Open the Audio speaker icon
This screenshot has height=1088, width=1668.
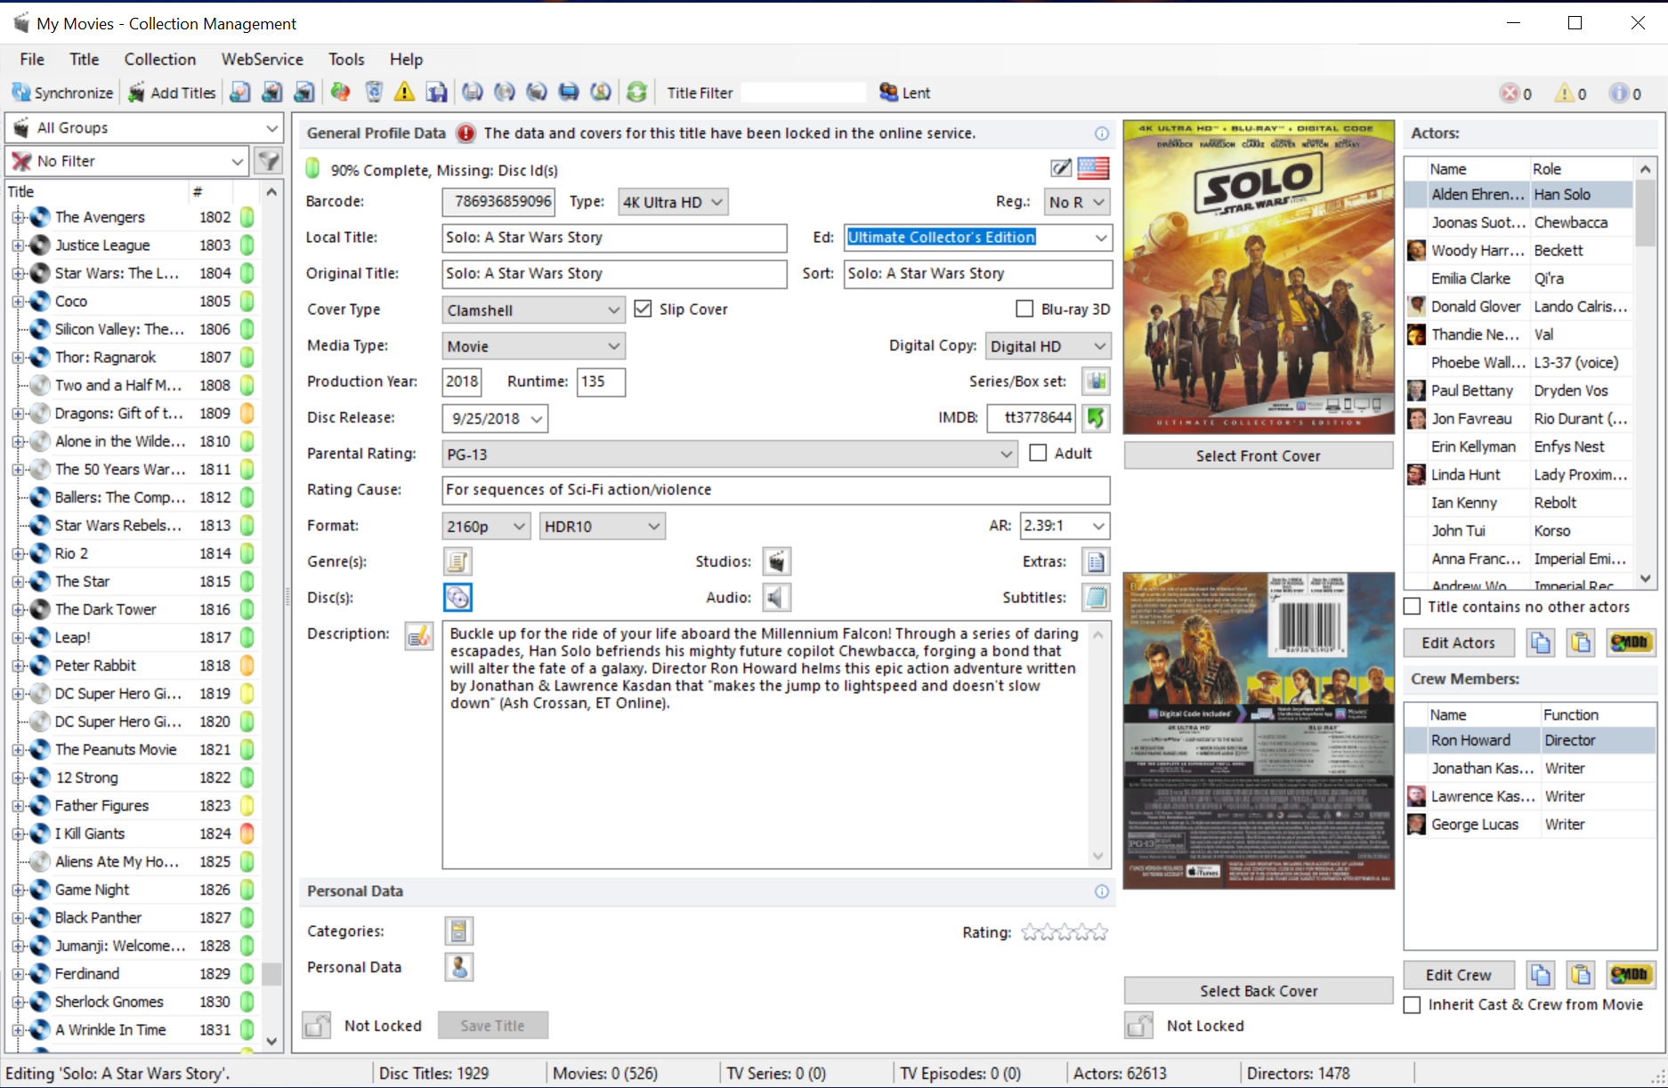coord(777,598)
